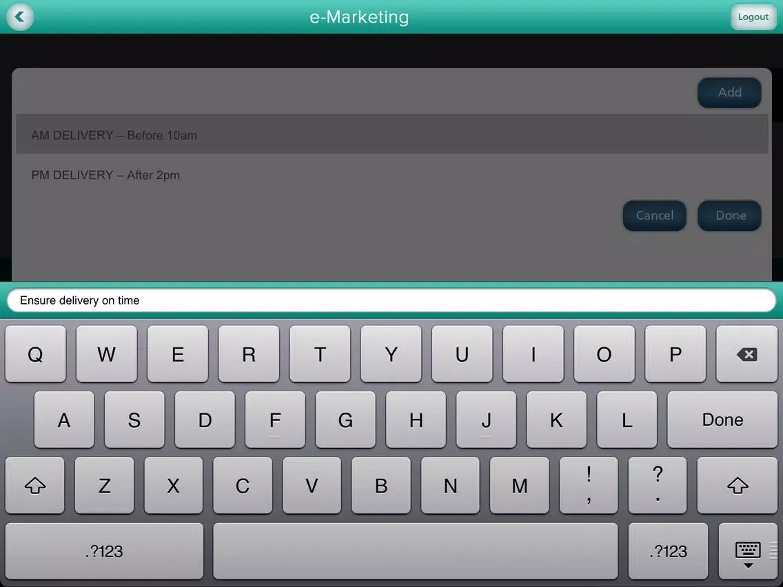The width and height of the screenshot is (783, 587).
Task: Hide keyboard using the keyboard dismiss icon
Action: pos(748,551)
